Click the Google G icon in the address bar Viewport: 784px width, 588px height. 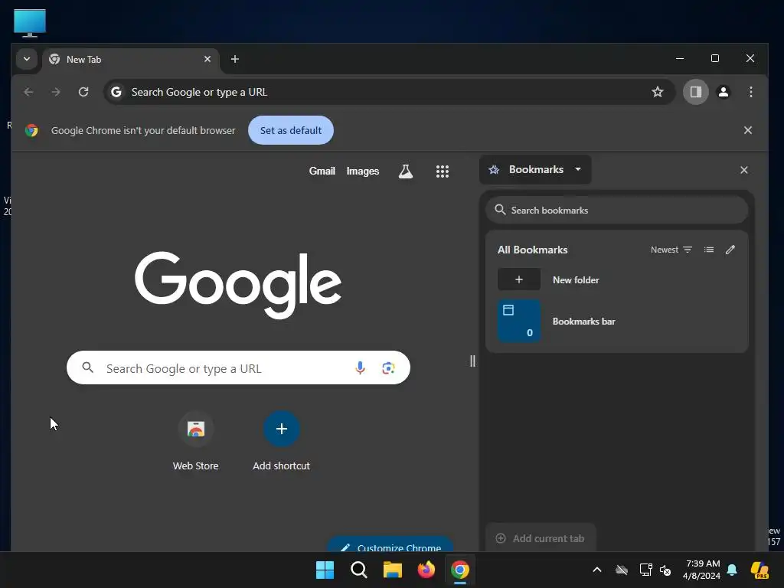116,92
